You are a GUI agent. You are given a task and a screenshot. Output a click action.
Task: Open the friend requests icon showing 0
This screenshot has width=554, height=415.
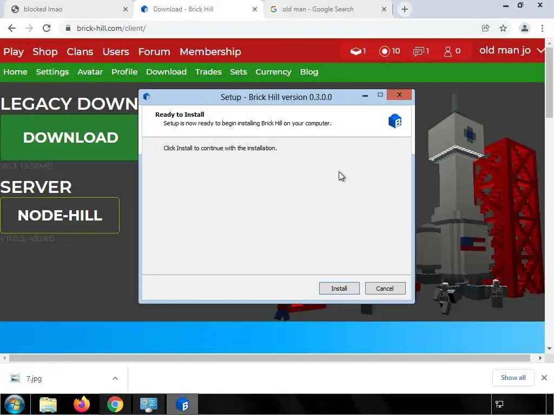[452, 51]
